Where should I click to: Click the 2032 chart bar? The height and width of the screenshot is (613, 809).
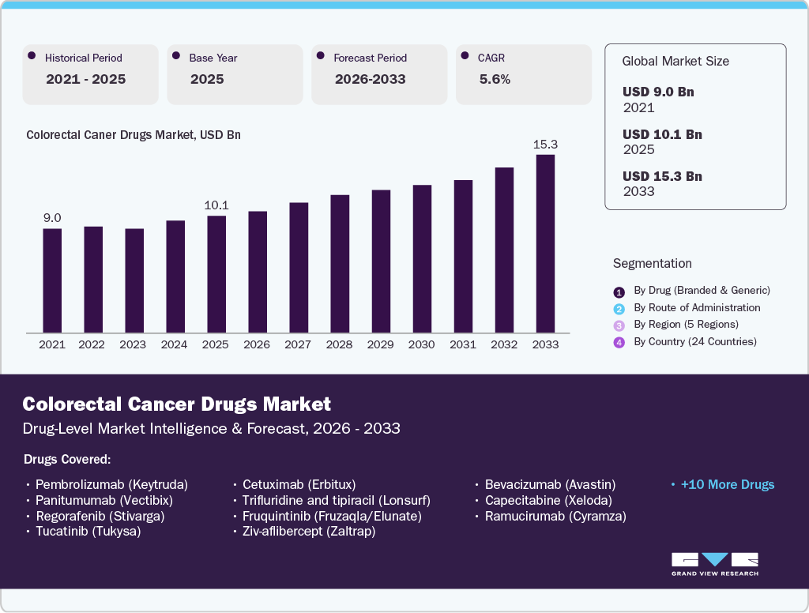pos(505,250)
